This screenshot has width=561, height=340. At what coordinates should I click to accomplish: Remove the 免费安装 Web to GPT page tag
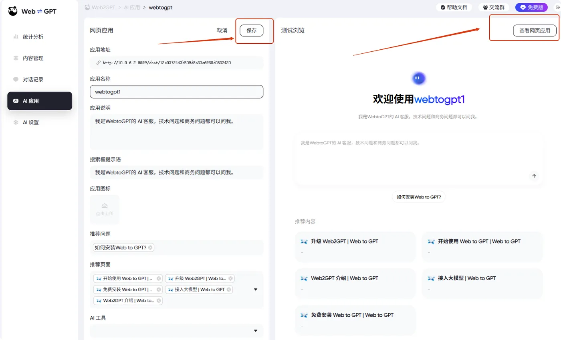[159, 289]
